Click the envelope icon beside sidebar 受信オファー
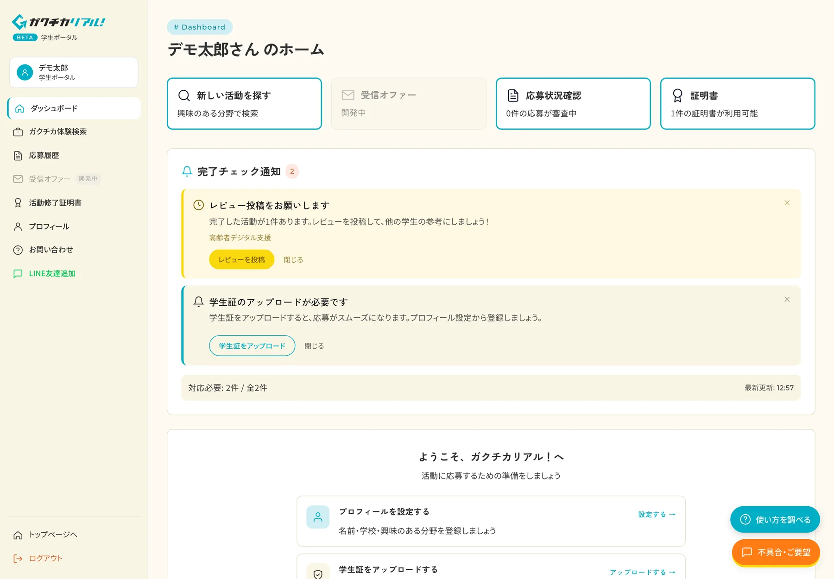 point(18,179)
